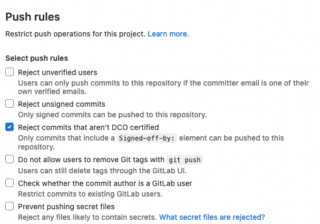The width and height of the screenshot is (320, 224).
Task: Tick the checkbox for Prevent pushing secret files
Action: coord(9,206)
